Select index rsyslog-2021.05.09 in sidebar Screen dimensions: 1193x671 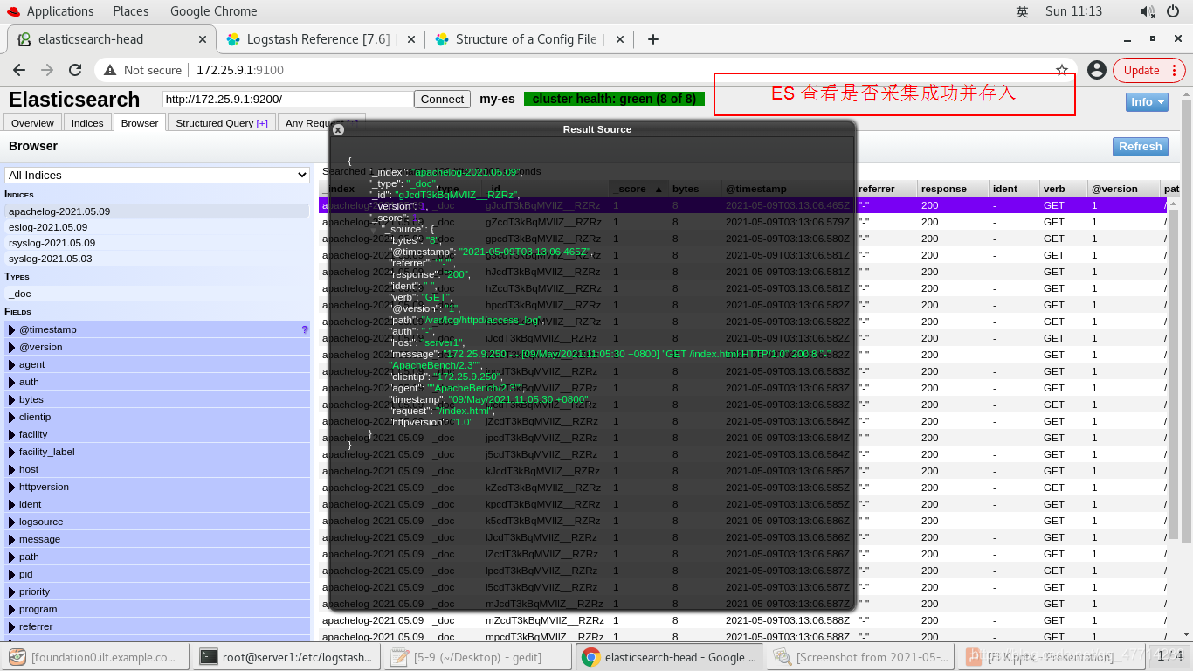157,243
